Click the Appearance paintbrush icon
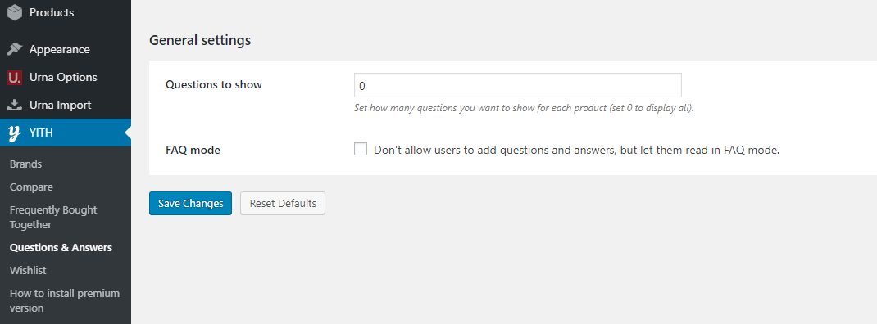Viewport: 877px width, 324px height. click(x=15, y=49)
